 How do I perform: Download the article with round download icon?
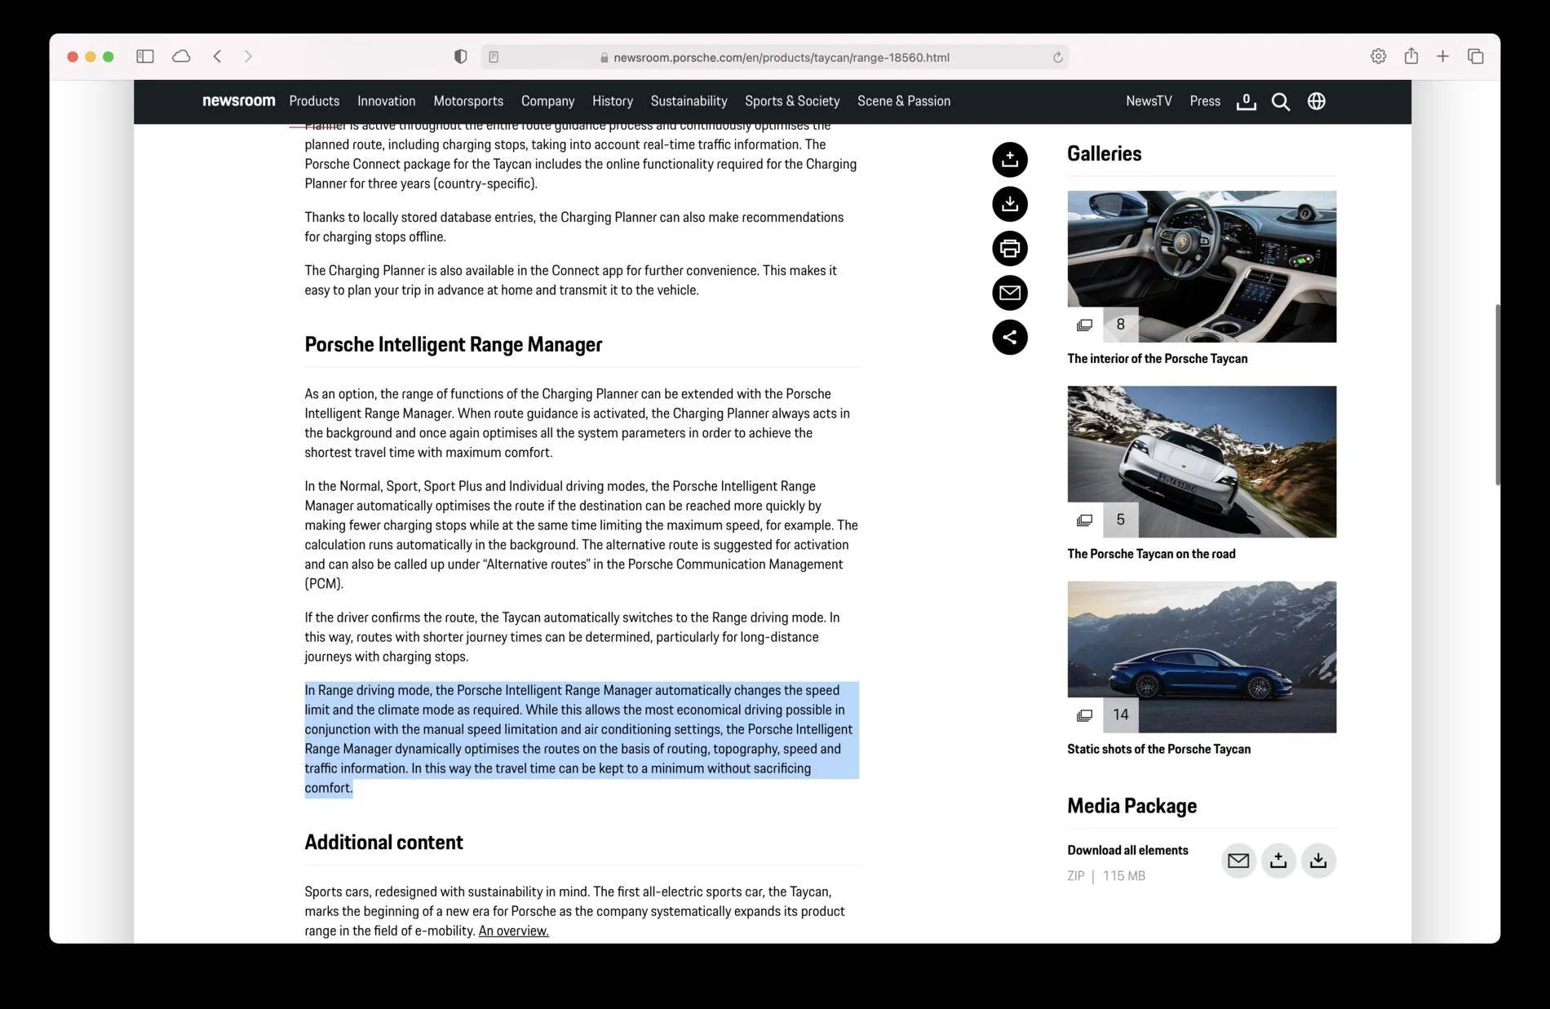pos(1010,204)
